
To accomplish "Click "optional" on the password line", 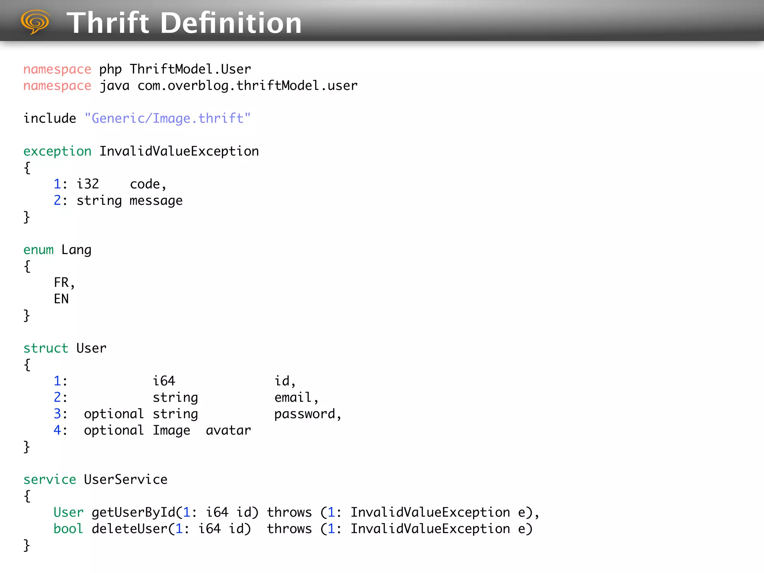I will click(114, 414).
